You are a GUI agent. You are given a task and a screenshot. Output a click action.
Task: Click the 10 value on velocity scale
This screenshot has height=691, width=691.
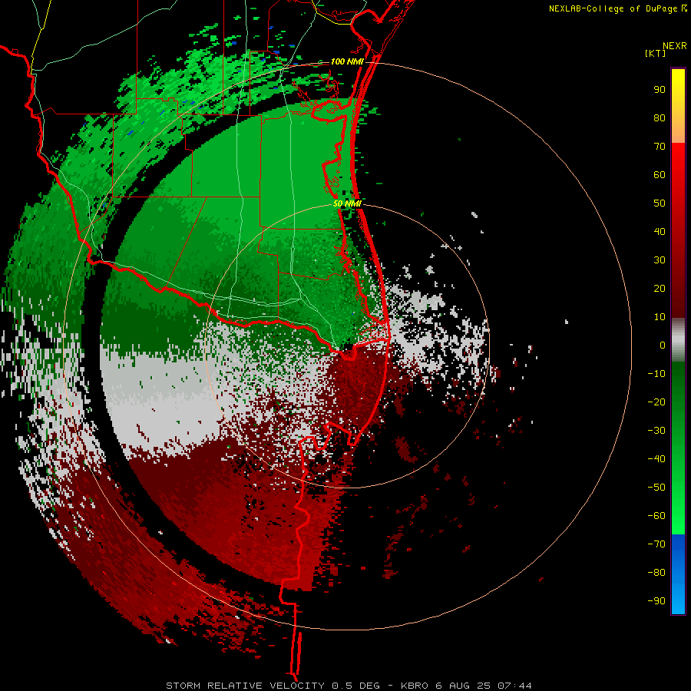[660, 317]
